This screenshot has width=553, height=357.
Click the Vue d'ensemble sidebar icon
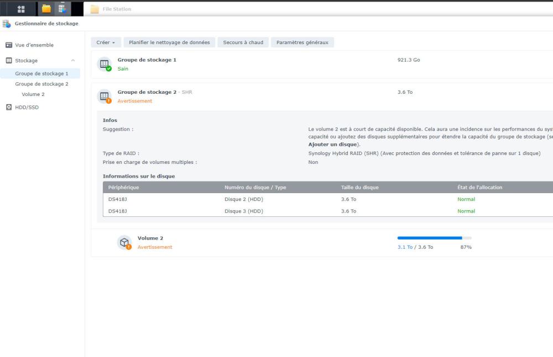point(9,45)
